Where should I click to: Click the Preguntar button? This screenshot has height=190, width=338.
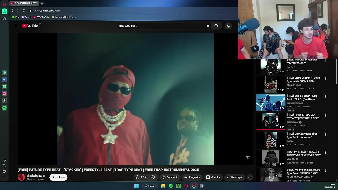point(192,177)
